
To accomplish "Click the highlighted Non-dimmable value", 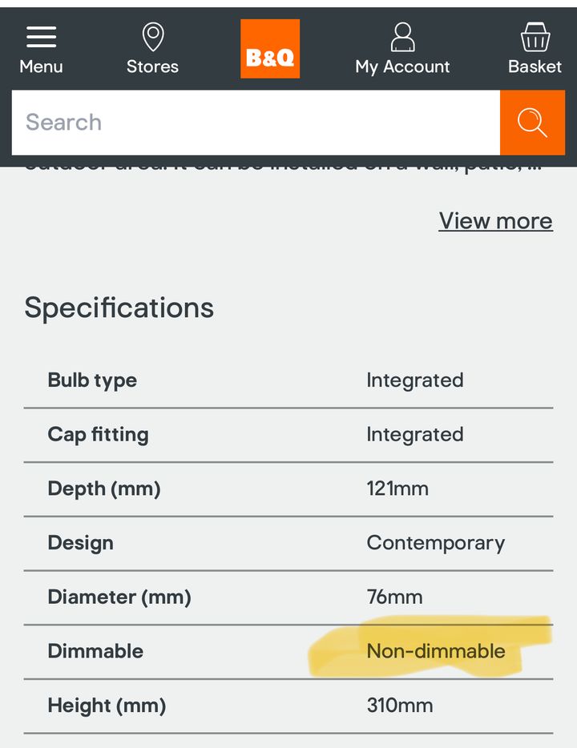I will pyautogui.click(x=436, y=651).
